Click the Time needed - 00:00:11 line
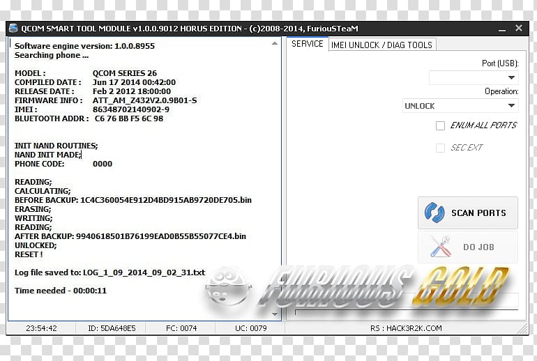Screen dimensions: 537x361 tap(60, 291)
